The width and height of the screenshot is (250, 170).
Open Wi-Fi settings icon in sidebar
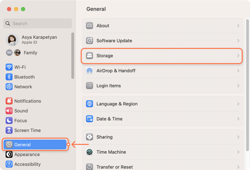(x=9, y=67)
